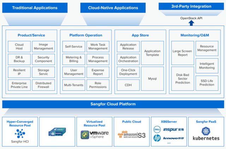Click the Intelligent Monitoring box
This screenshot has height=149, width=226.
(207, 66)
